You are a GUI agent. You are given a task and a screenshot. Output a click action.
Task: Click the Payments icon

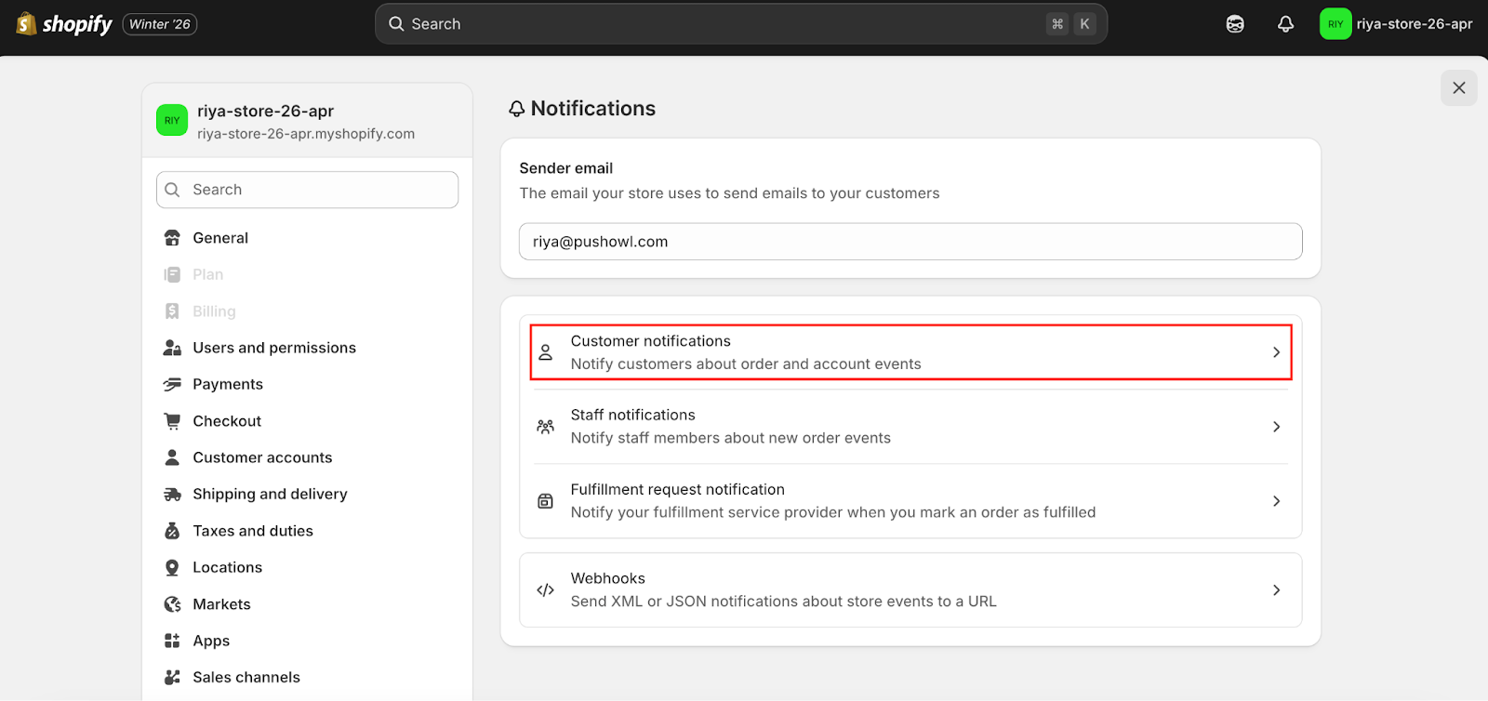tap(172, 384)
